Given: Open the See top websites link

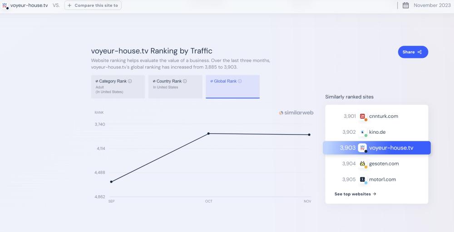Looking at the screenshot, I should 355,194.
